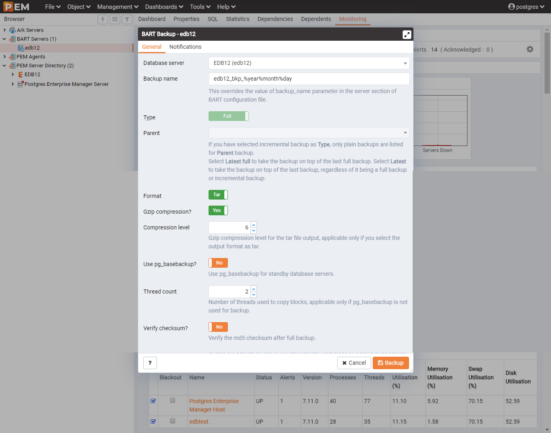Click the postgres user account icon

[x=511, y=7]
